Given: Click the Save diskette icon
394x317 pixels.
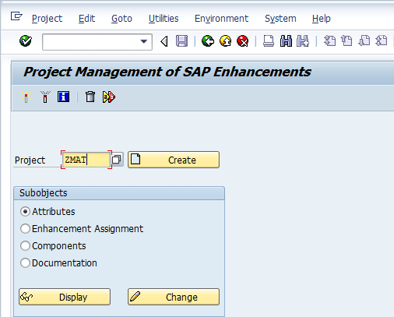Looking at the screenshot, I should (x=181, y=41).
